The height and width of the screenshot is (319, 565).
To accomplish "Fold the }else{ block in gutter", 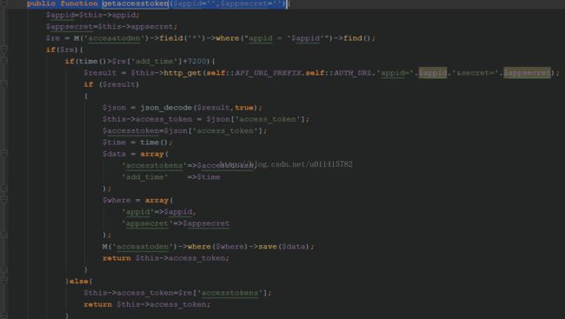I will click(3, 281).
